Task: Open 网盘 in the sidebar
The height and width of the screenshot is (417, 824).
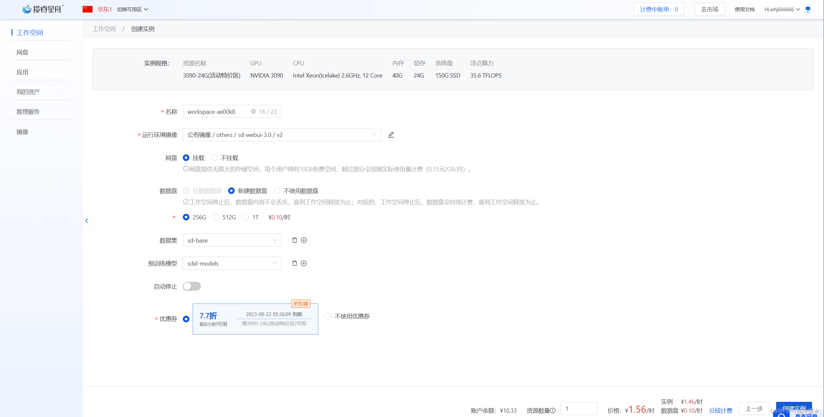Action: point(22,52)
